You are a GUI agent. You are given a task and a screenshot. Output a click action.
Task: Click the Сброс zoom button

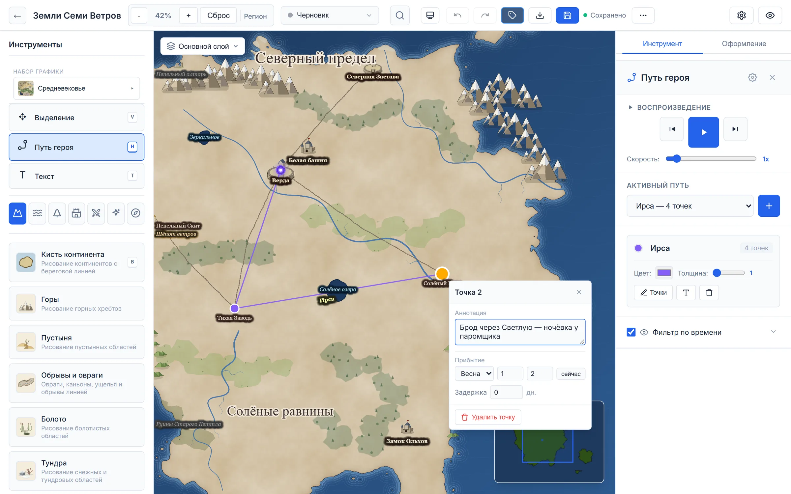[218, 15]
